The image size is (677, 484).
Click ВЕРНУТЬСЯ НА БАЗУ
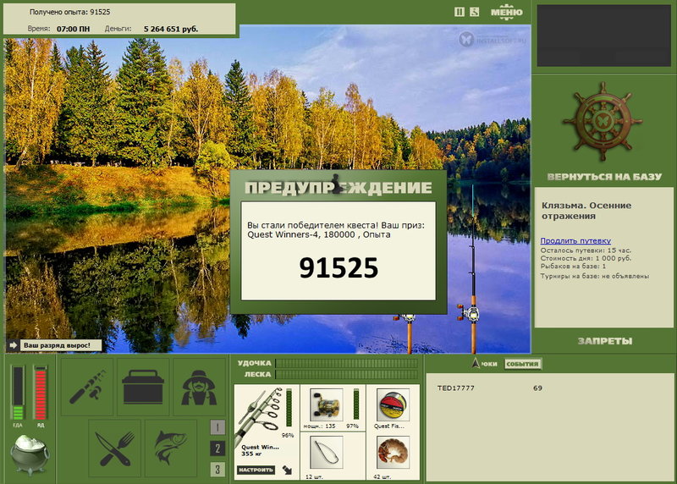click(x=604, y=177)
